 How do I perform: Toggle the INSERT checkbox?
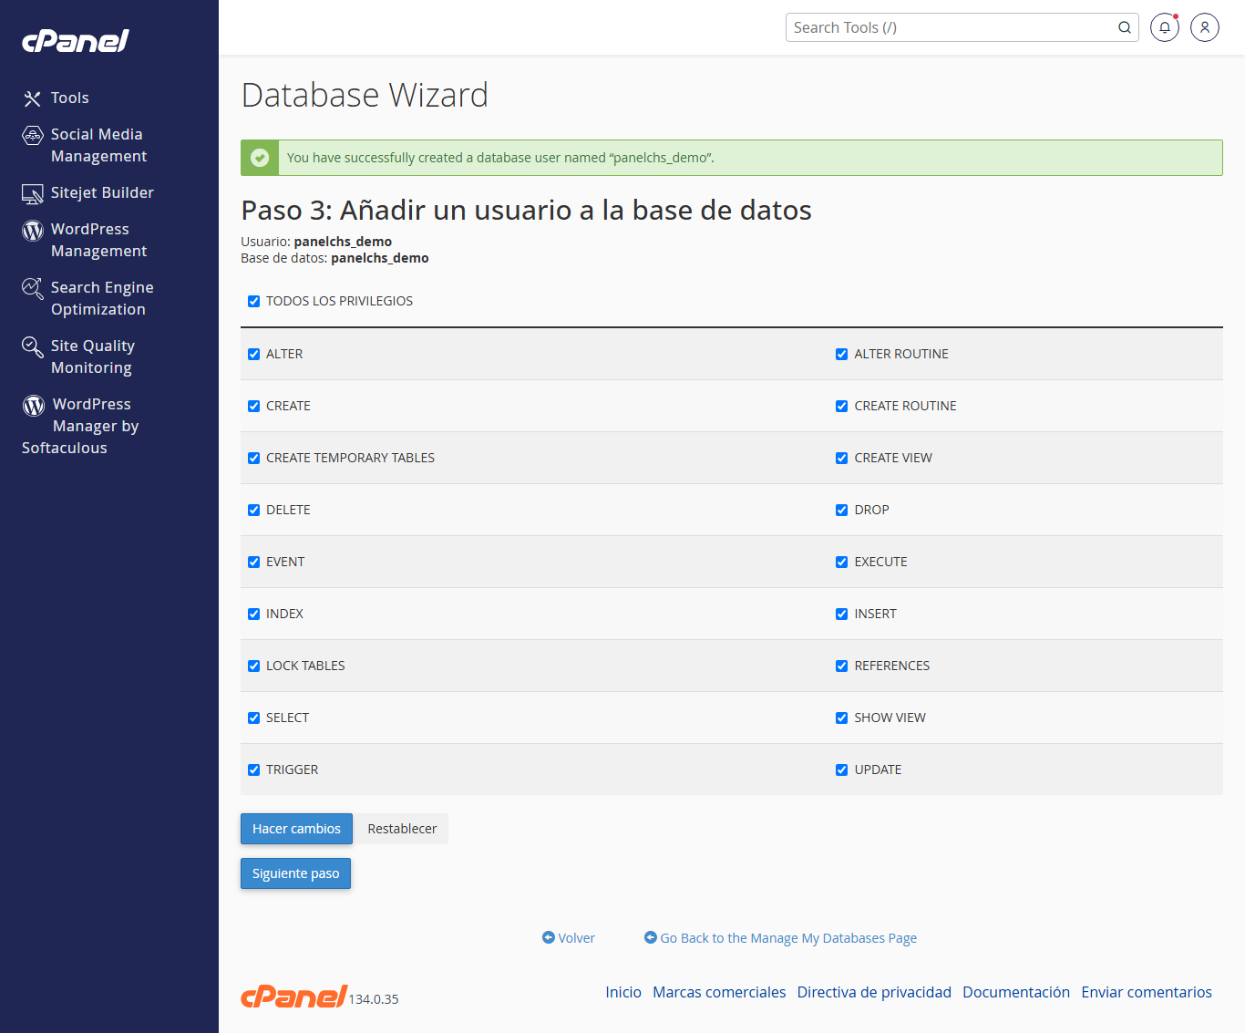[842, 614]
